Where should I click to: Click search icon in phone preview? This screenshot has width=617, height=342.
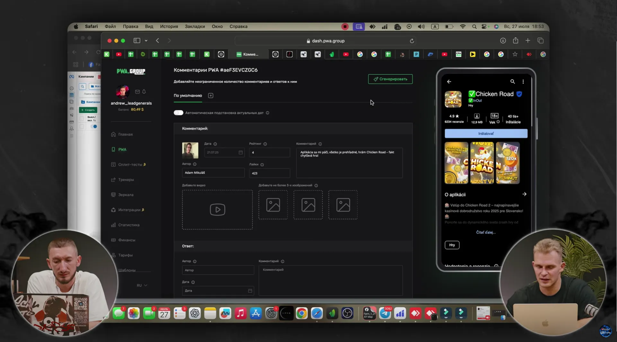tap(513, 82)
